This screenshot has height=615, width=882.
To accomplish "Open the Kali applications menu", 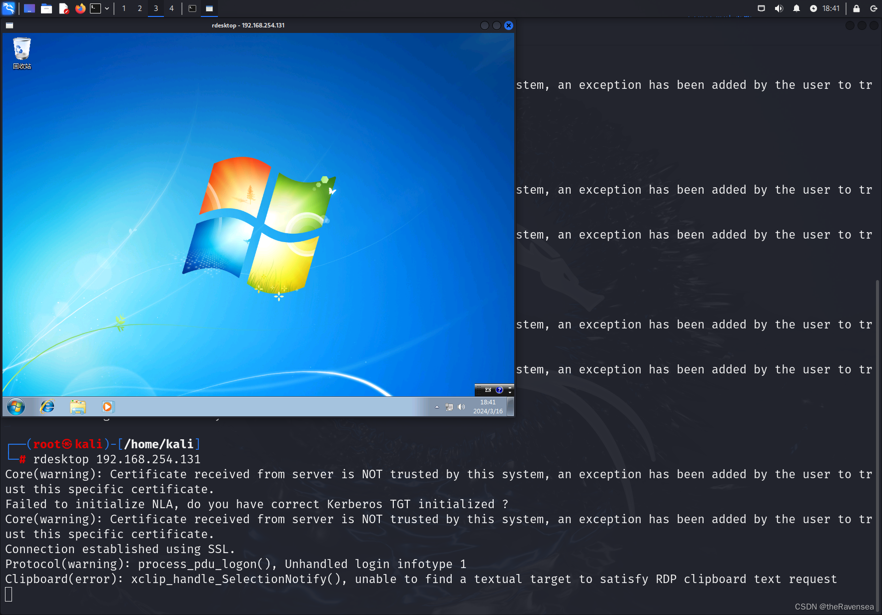I will (x=8, y=8).
